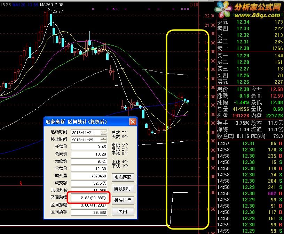Viewport: 284px width, 234px height.
Task: Click the PE(动) value 79.3
Action: 278,136
